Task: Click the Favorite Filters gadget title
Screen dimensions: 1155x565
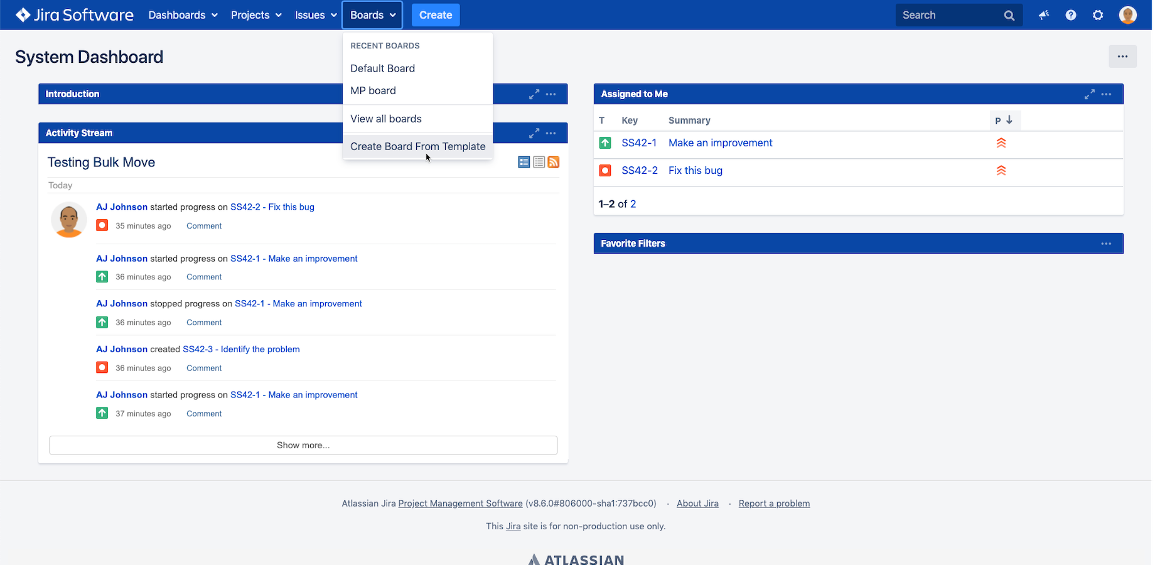Action: 633,244
